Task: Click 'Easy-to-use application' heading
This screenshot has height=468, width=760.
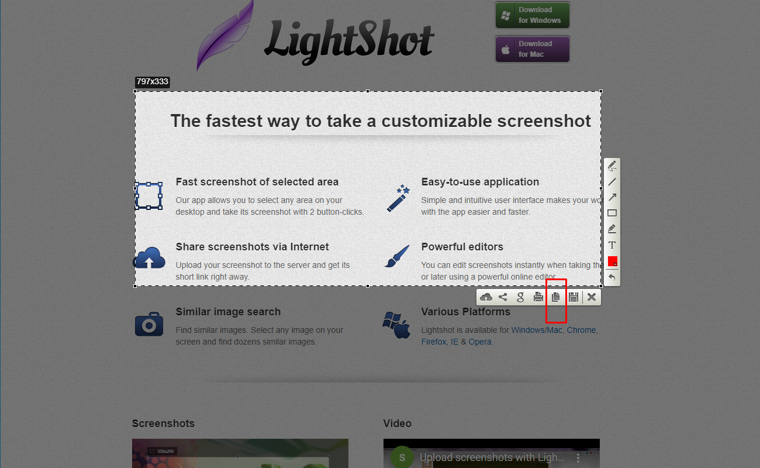Action: pyautogui.click(x=480, y=182)
